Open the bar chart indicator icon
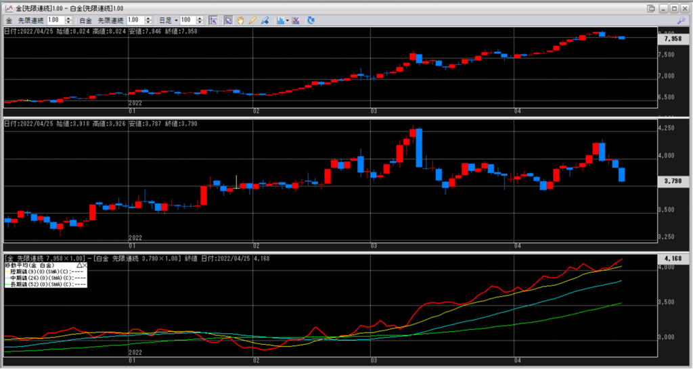693x369 pixels. coord(280,20)
